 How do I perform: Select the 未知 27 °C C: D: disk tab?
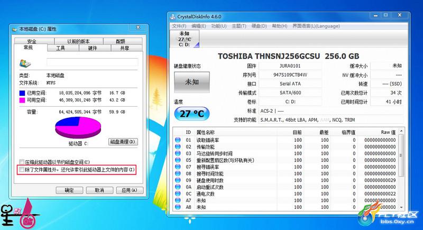pos(185,39)
